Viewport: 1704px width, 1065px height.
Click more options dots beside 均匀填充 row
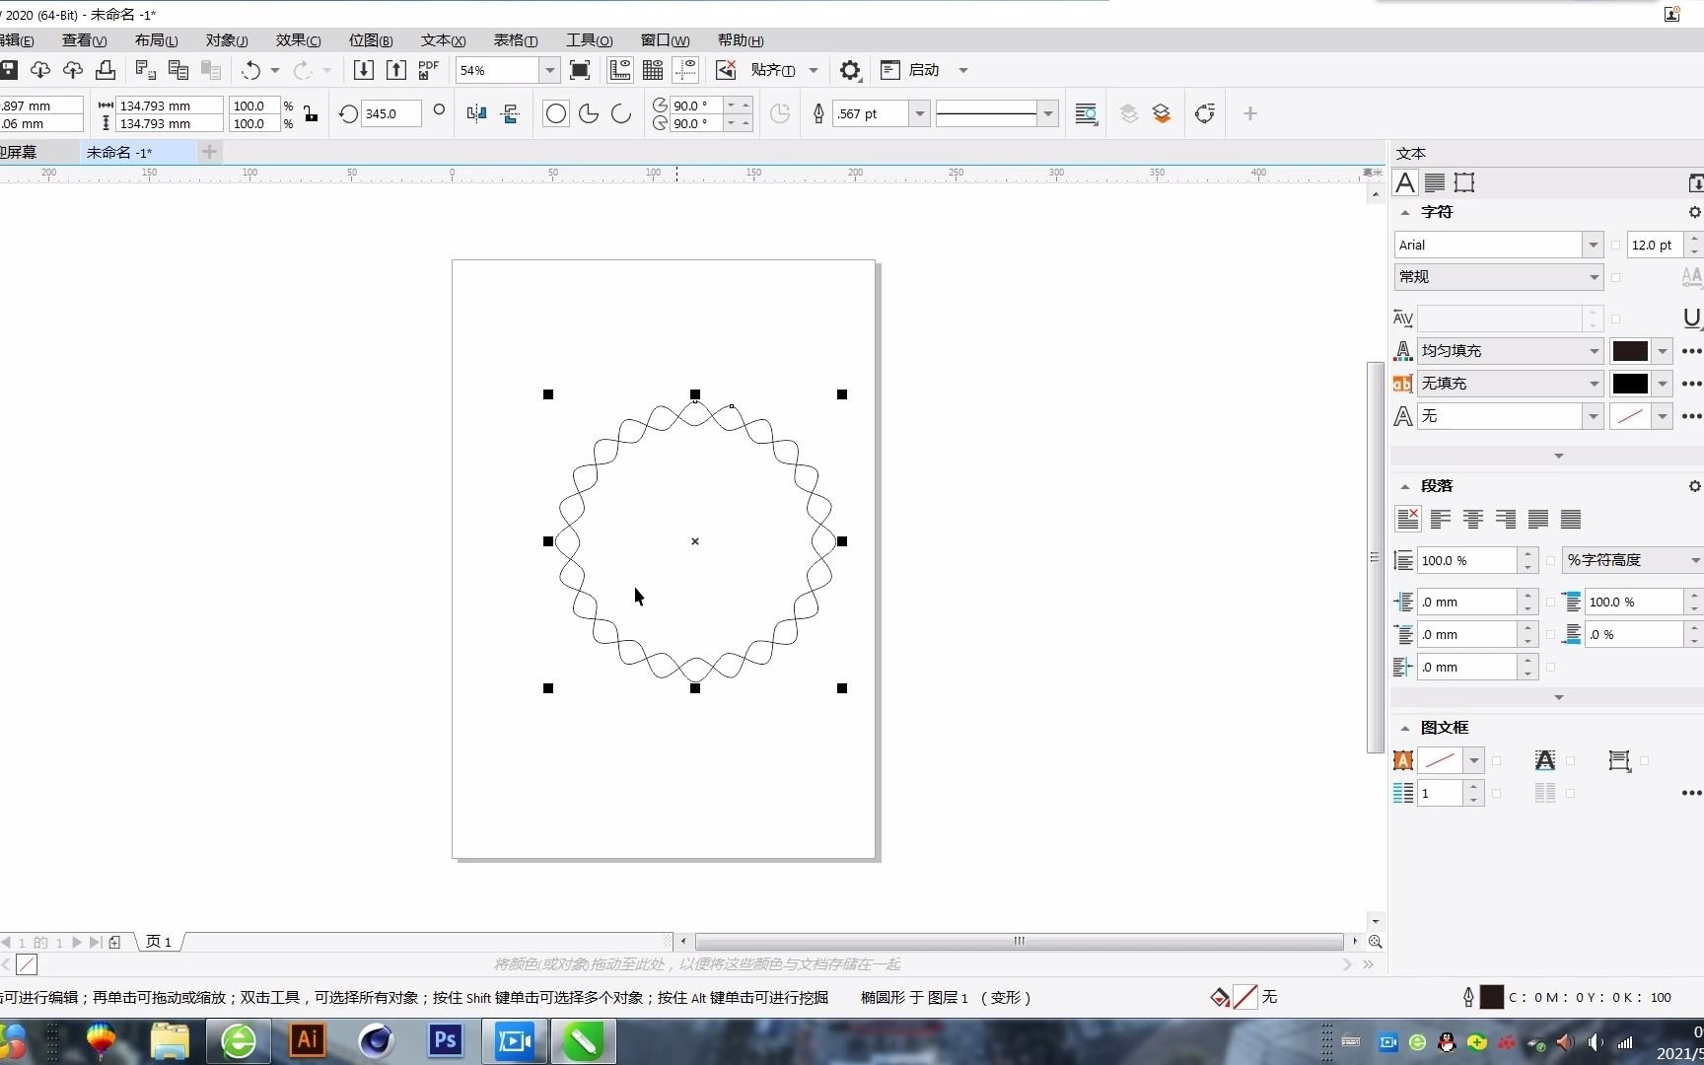pos(1692,351)
